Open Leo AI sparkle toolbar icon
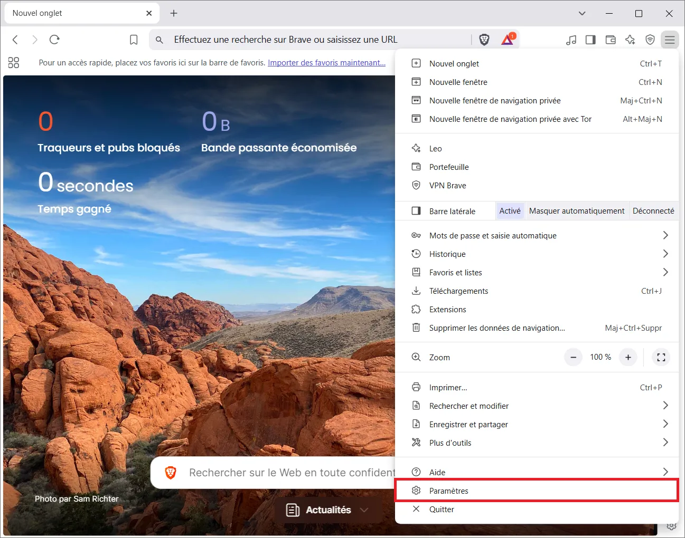Screen dimensions: 685x538 tap(630, 40)
